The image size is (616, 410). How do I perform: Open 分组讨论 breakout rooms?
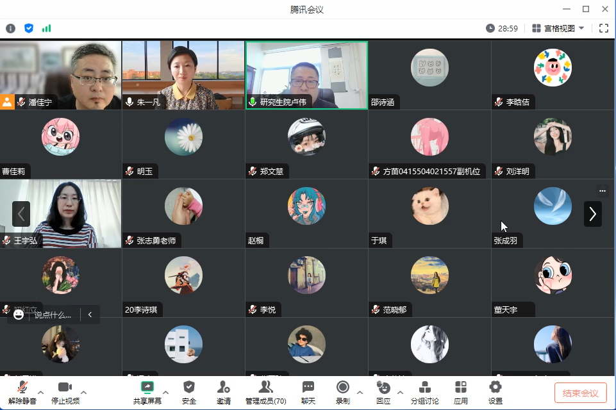tap(424, 388)
